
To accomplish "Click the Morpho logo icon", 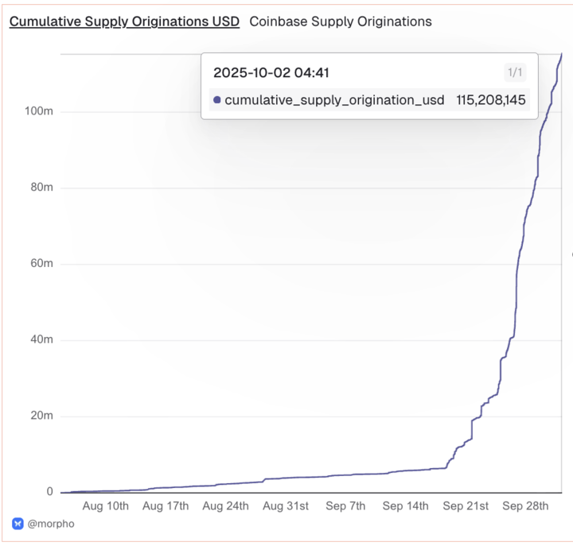I will click(x=18, y=524).
